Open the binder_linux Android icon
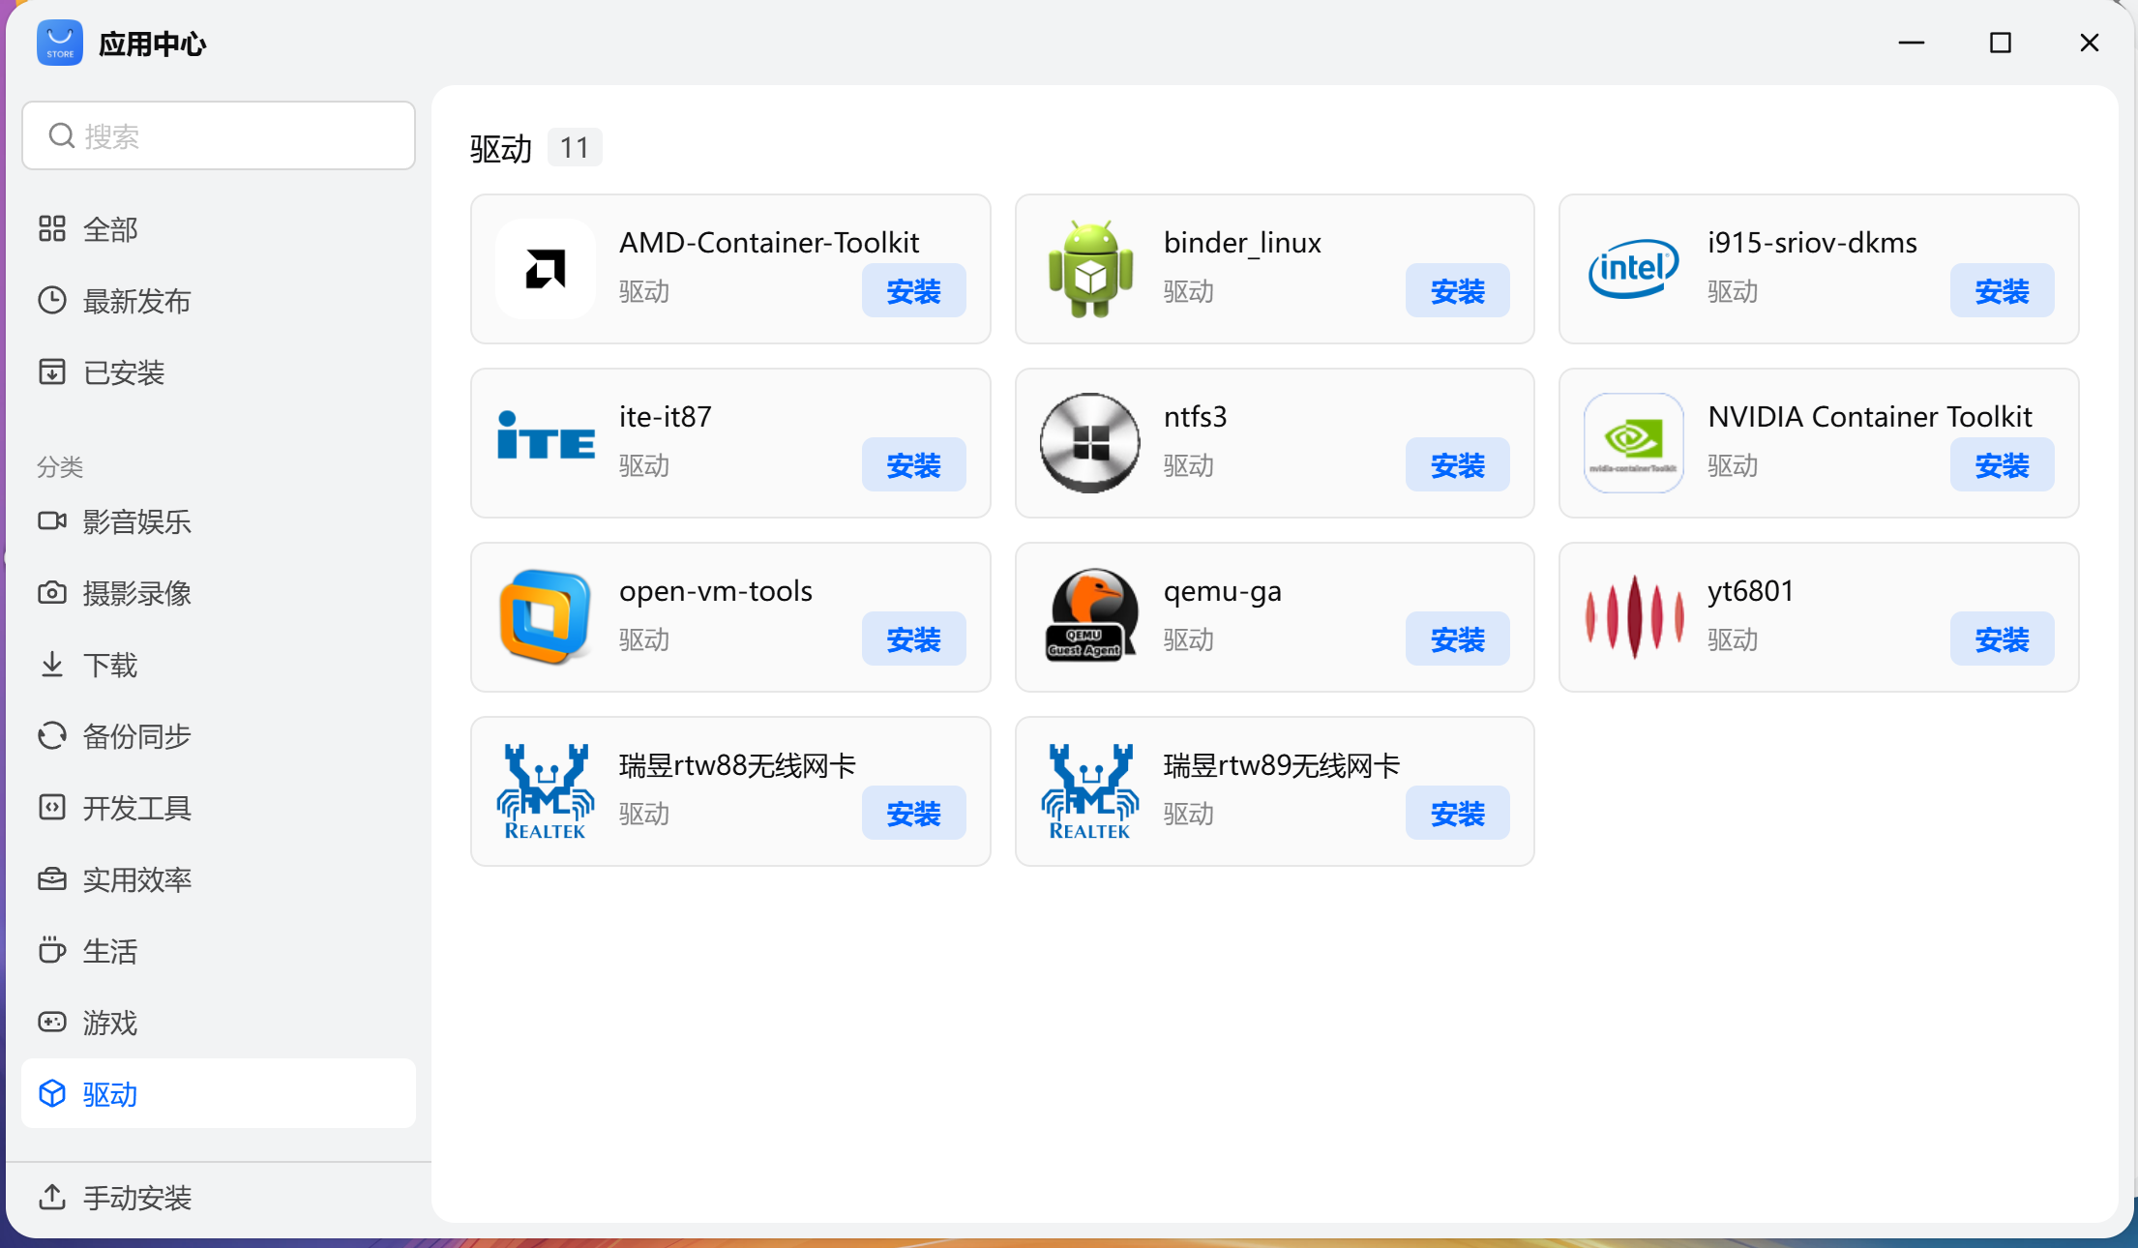This screenshot has width=2138, height=1248. tap(1089, 269)
